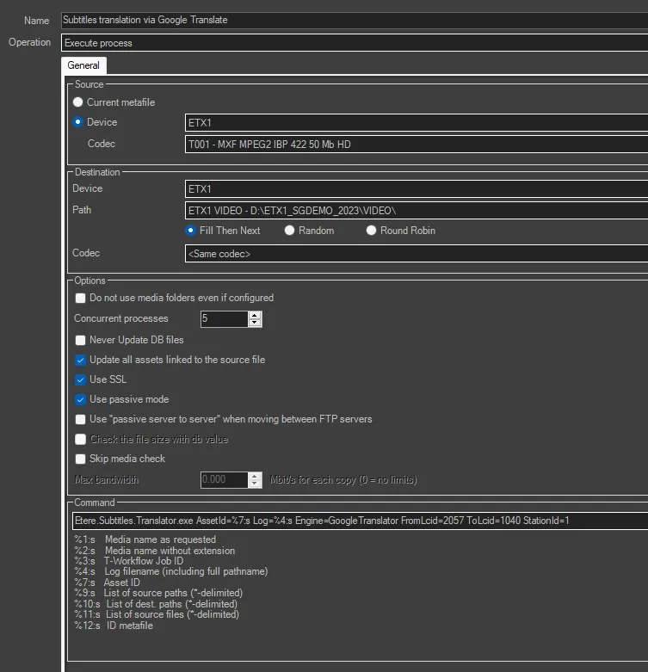Open the Operation dropdown showing Execute process
648x672 pixels.
[x=353, y=42]
